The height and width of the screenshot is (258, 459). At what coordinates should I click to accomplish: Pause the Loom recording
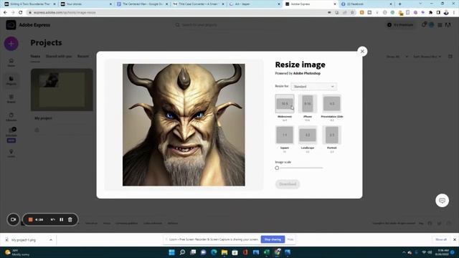(62, 219)
